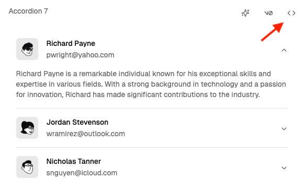Viewport: 304px width, 191px height.
Task: Click email pwright@yahoo.com
Action: coord(80,55)
